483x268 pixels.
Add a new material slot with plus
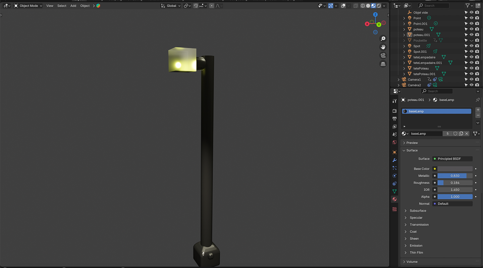coord(478,110)
